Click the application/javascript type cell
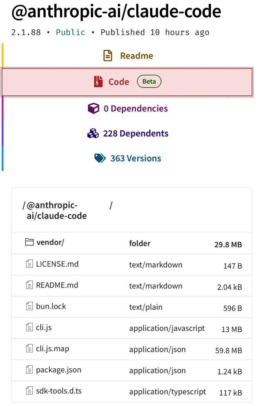This screenshot has width=259, height=406. point(167,328)
